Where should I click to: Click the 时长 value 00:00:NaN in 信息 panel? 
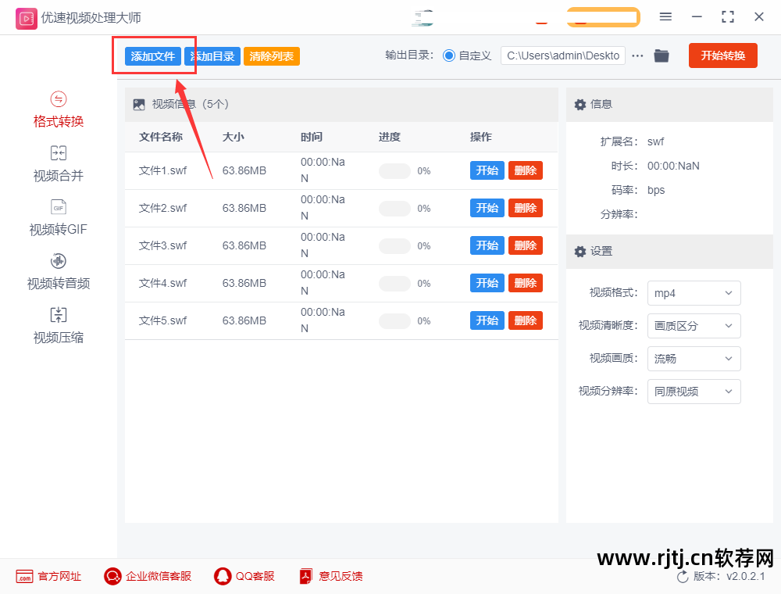click(673, 166)
